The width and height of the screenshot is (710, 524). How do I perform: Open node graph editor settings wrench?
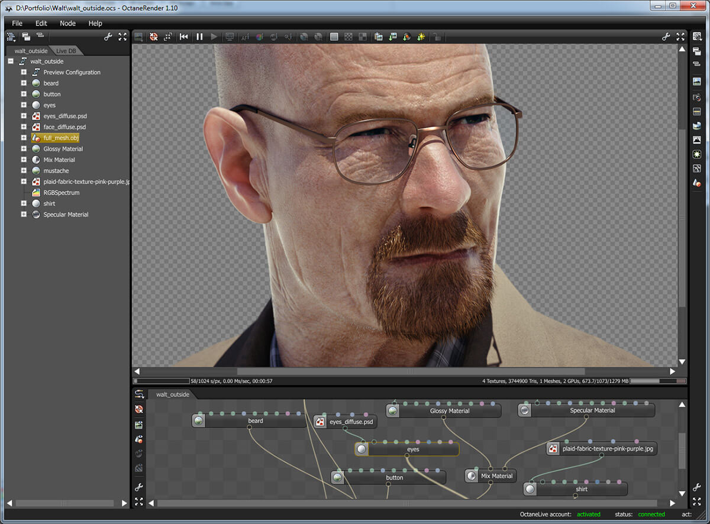coord(139,487)
